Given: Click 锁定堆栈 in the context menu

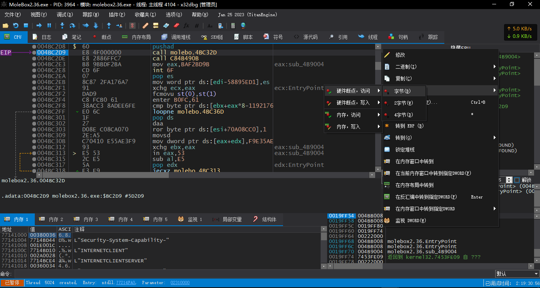Looking at the screenshot, I should pyautogui.click(x=405, y=150).
